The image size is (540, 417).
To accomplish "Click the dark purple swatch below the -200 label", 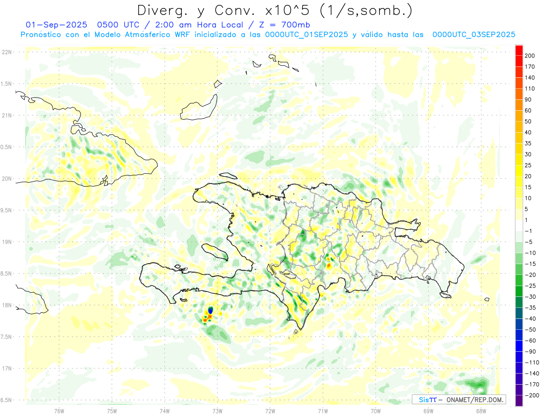I will [519, 400].
